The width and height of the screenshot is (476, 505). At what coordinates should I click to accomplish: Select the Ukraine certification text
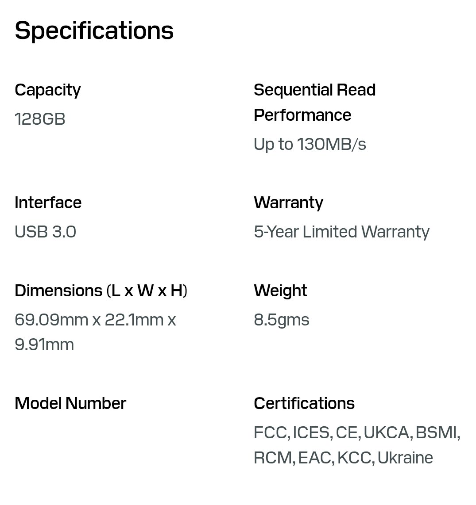point(405,458)
